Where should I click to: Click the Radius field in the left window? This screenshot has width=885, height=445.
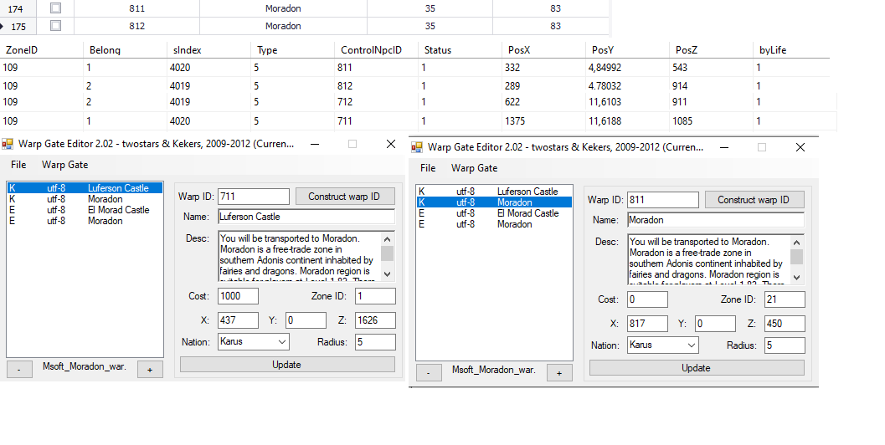375,342
